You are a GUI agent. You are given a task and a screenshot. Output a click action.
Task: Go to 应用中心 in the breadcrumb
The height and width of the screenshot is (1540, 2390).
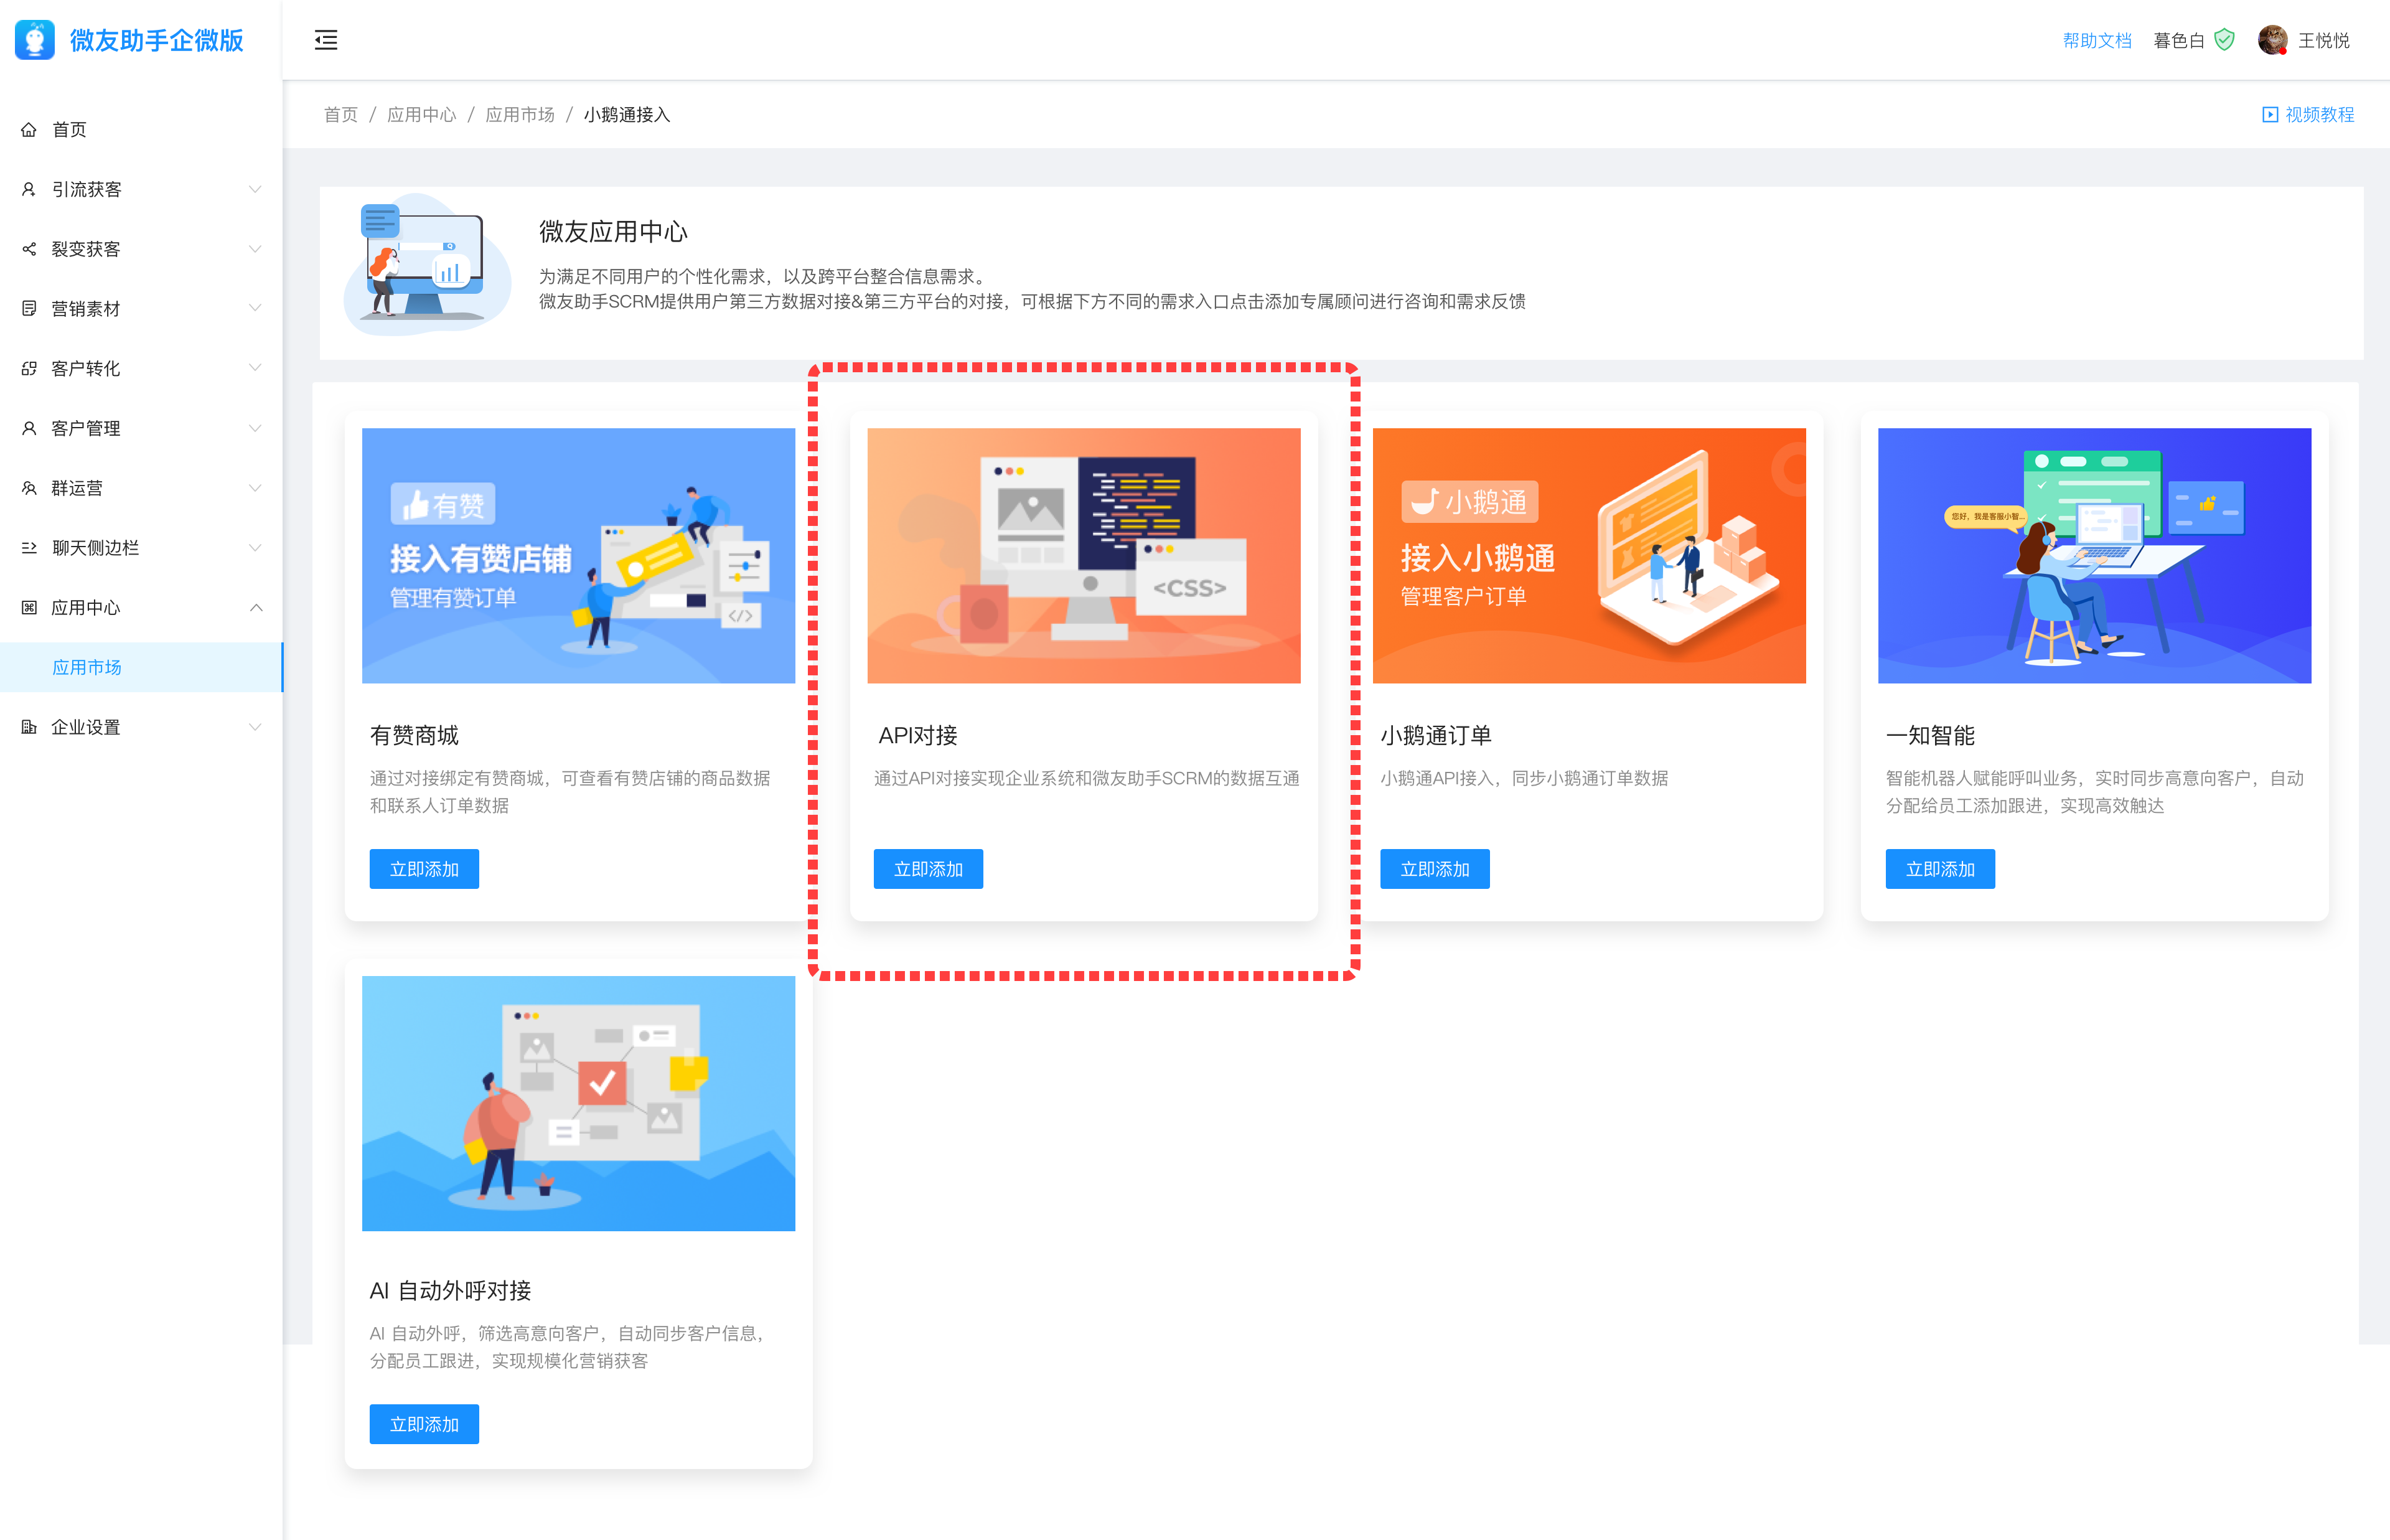[422, 115]
